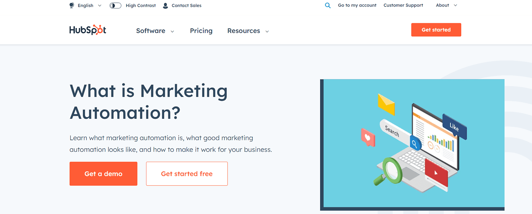Click the Contact Sales person icon

(165, 5)
